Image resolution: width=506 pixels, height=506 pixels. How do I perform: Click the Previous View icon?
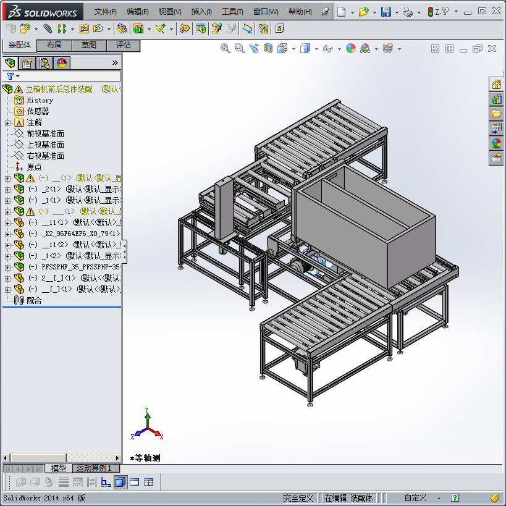[x=254, y=48]
